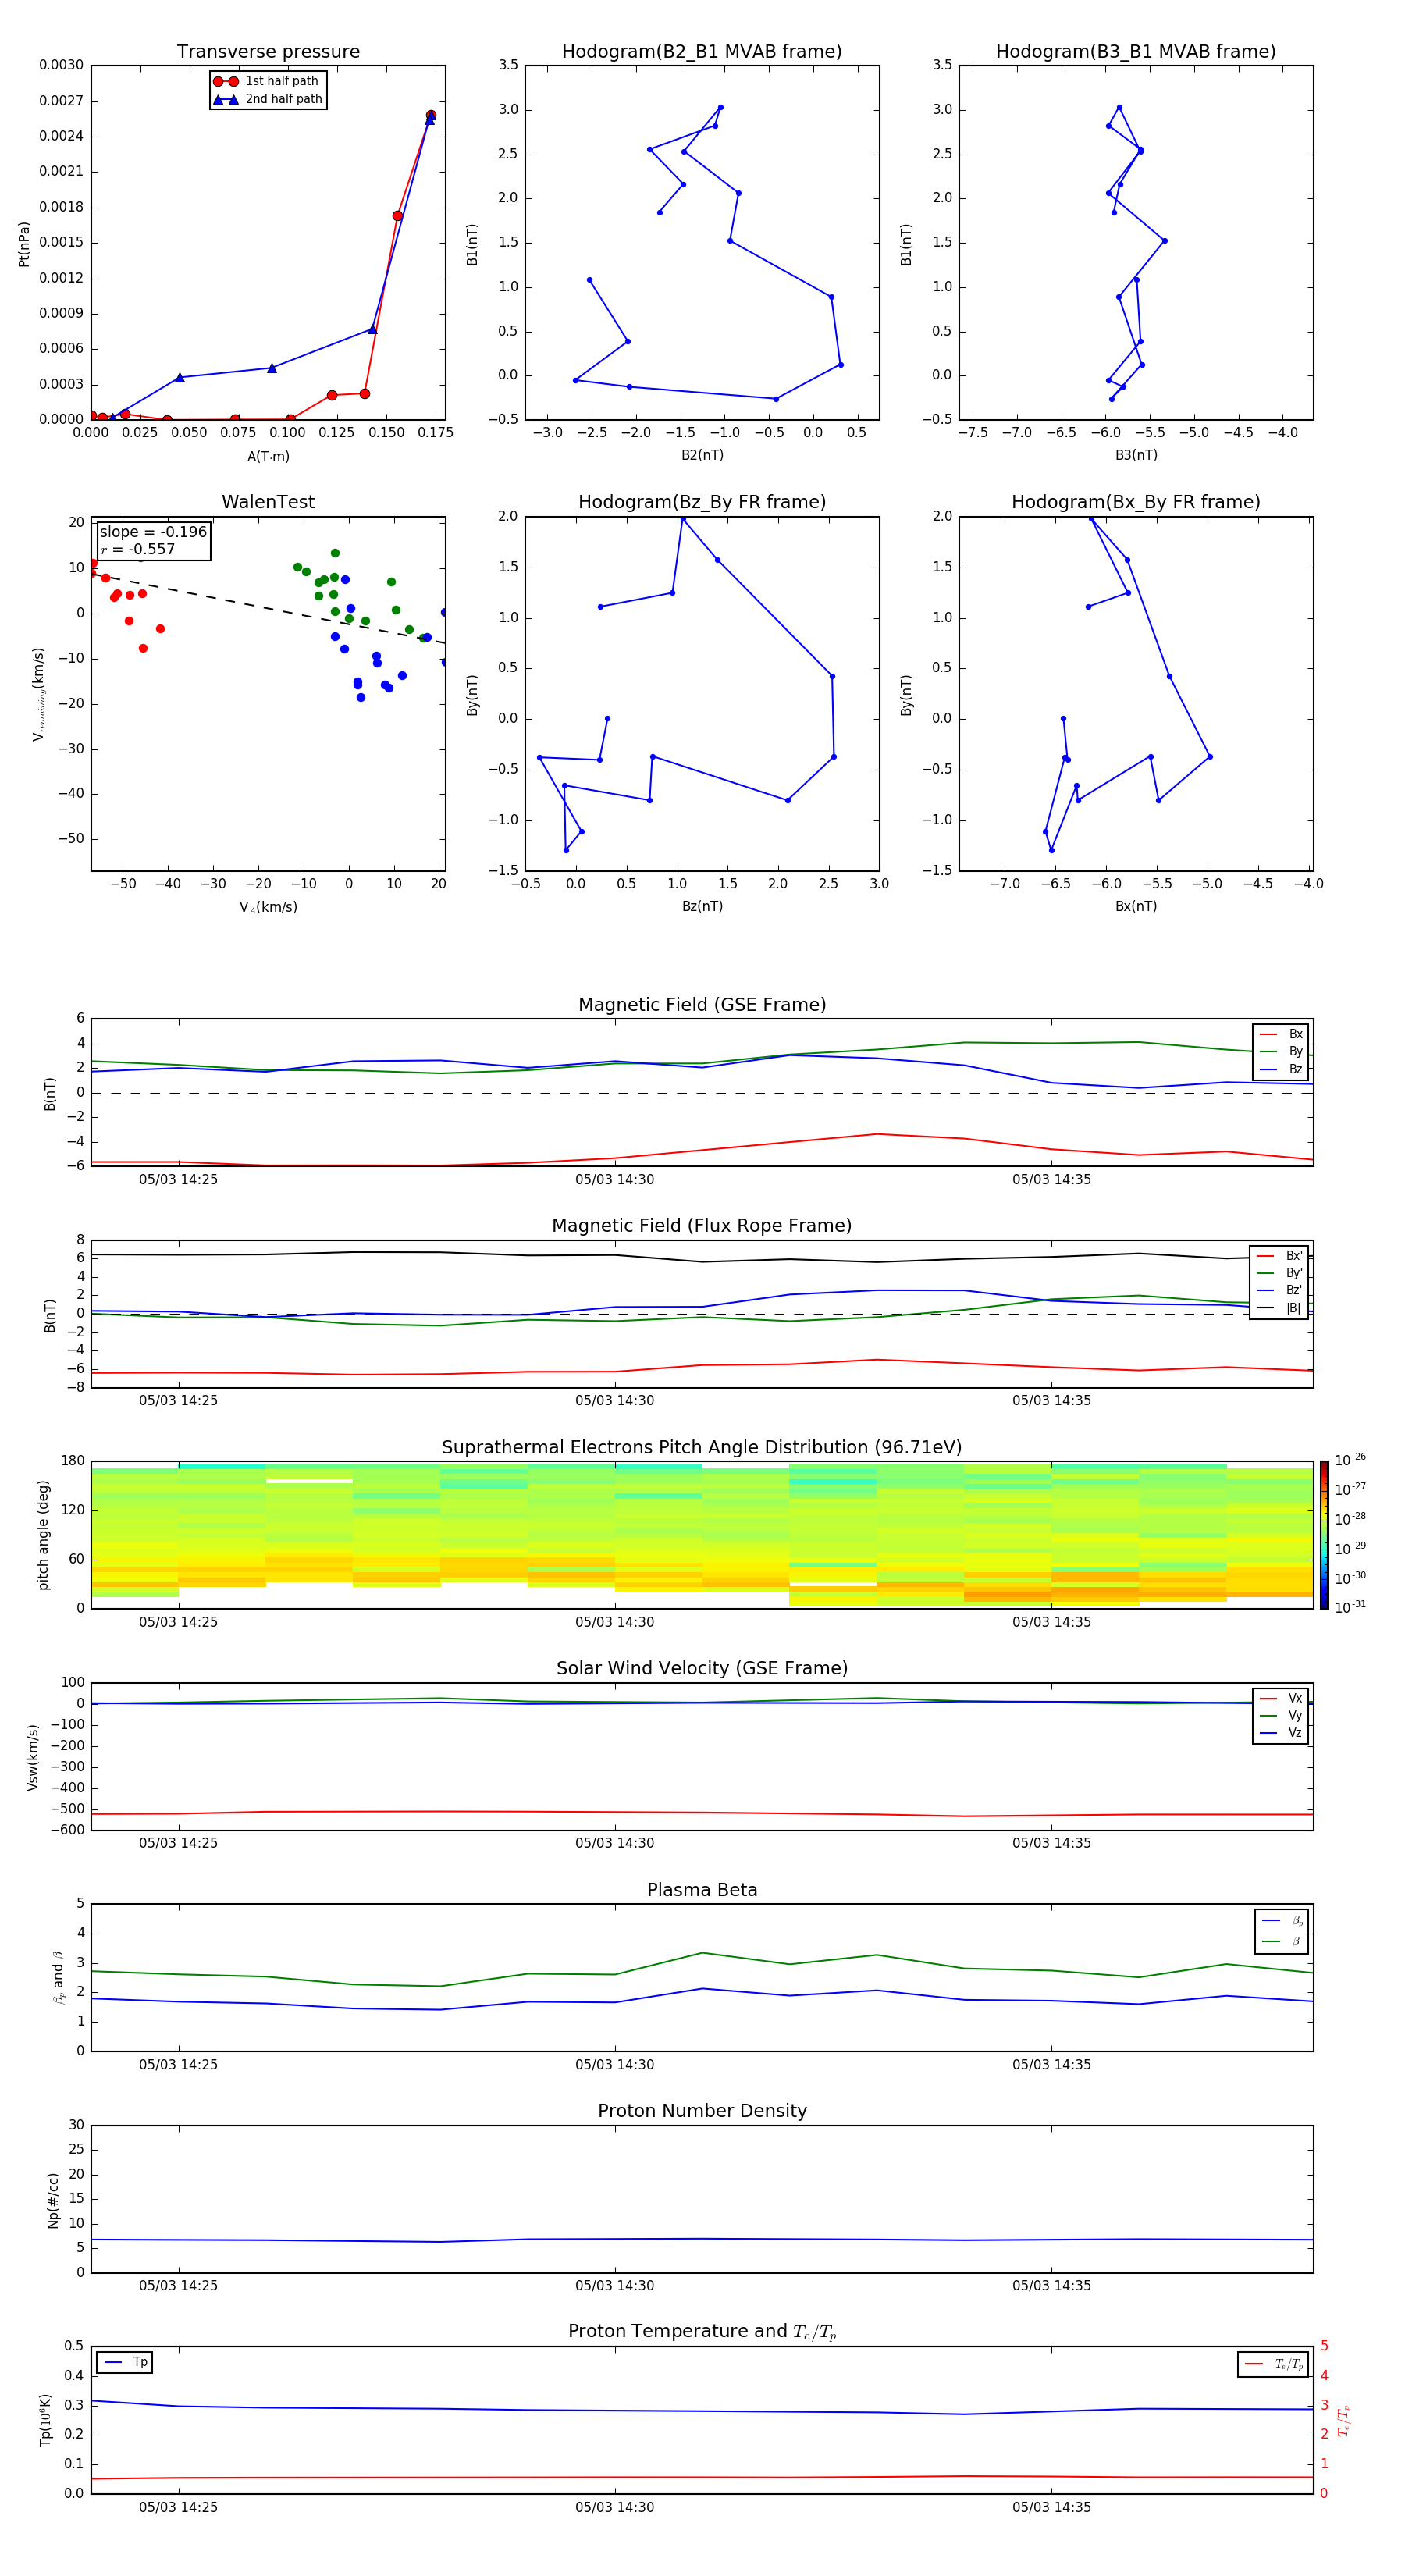Click the 'Bx(nT)' x-axis label
1405x2576 pixels.
pos(1136,906)
